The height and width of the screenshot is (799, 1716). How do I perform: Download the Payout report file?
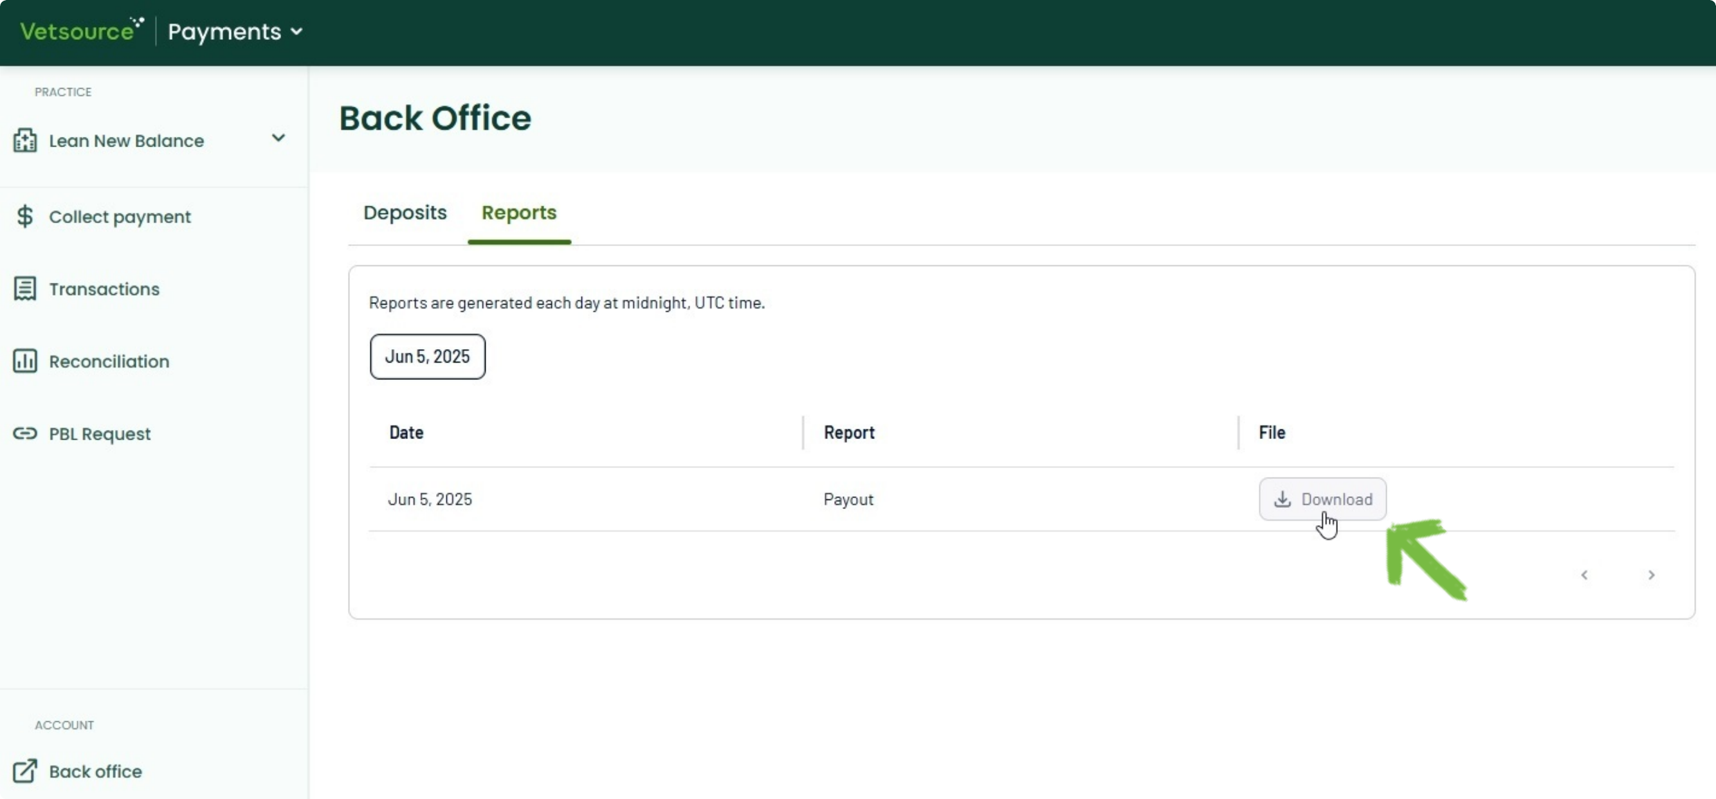pyautogui.click(x=1322, y=499)
